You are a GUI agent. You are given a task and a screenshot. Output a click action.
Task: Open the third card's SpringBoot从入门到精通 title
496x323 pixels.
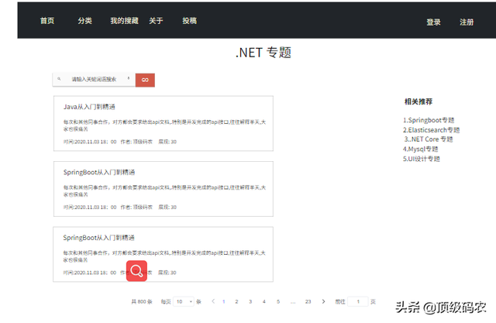98,238
